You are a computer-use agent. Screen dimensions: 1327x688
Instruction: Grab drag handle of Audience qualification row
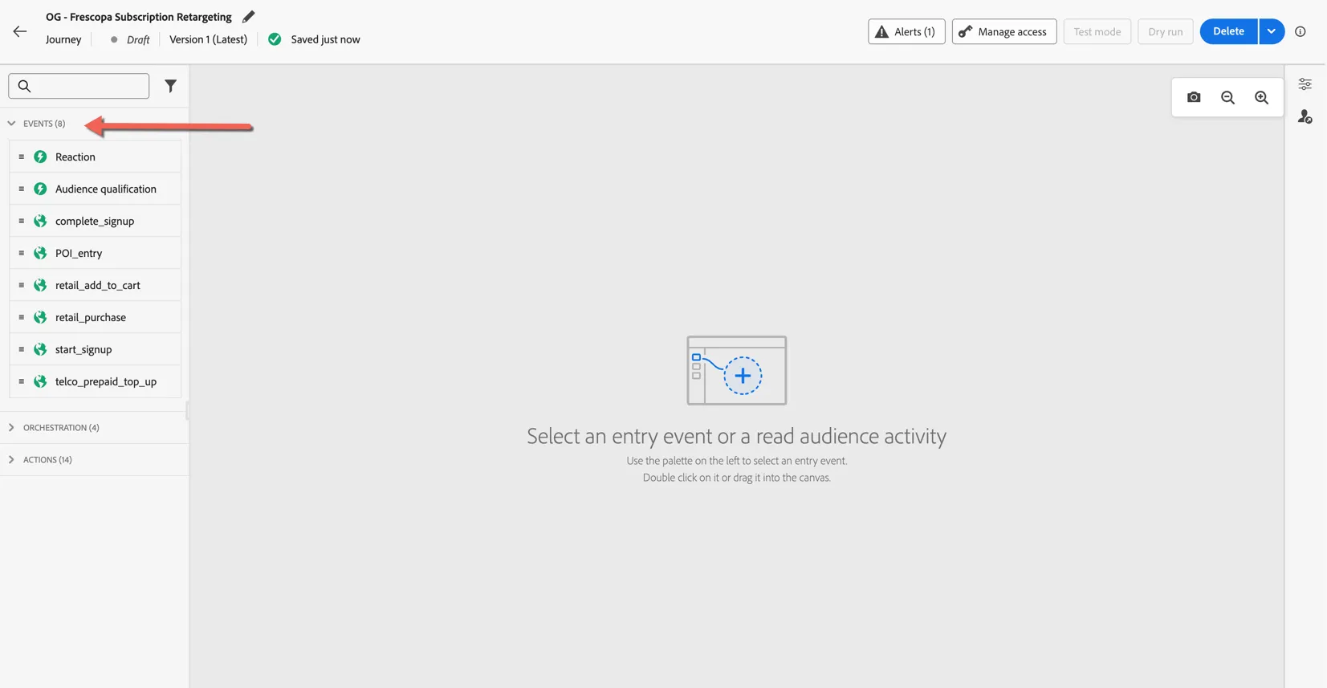pos(22,189)
